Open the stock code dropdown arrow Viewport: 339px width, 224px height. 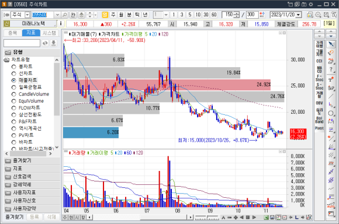pyautogui.click(x=57, y=15)
